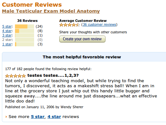Image resolution: width=166 pixels, height=125 pixels.
Task: Click the 5 star rating link
Action: pyautogui.click(x=7, y=26)
